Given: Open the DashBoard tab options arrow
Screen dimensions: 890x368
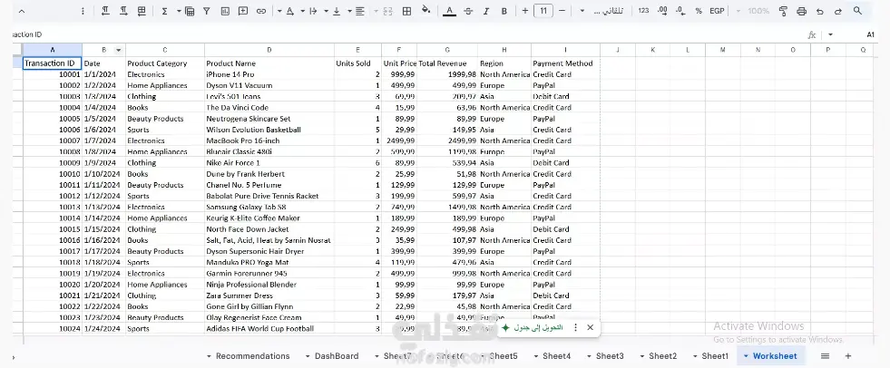Looking at the screenshot, I should click(x=308, y=356).
